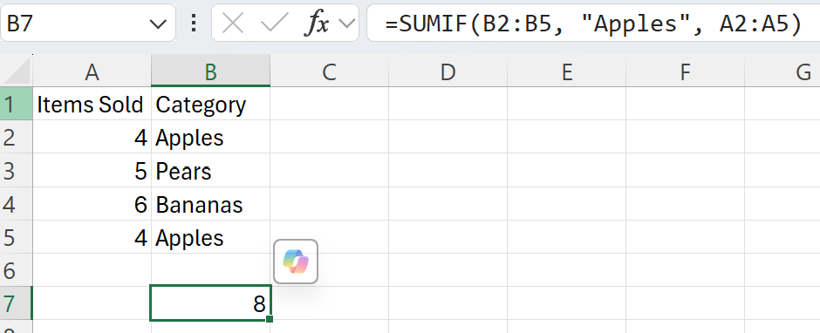Select column A header

pyautogui.click(x=92, y=71)
